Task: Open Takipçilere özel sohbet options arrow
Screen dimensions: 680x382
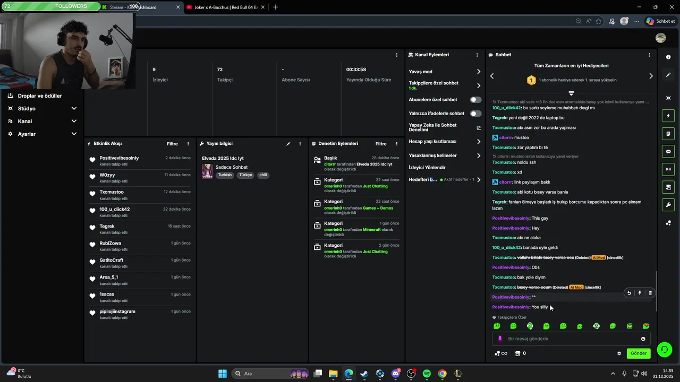Action: coord(478,85)
